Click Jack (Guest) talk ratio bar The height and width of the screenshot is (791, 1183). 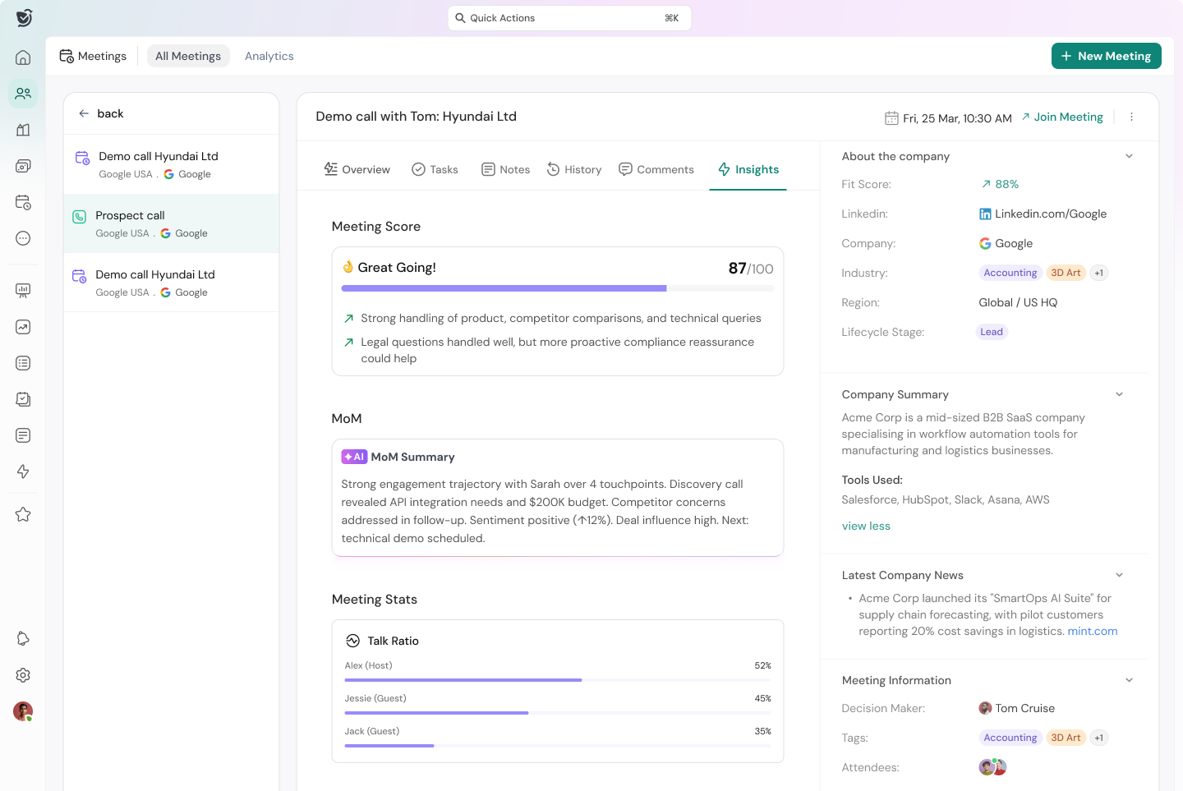click(x=558, y=746)
